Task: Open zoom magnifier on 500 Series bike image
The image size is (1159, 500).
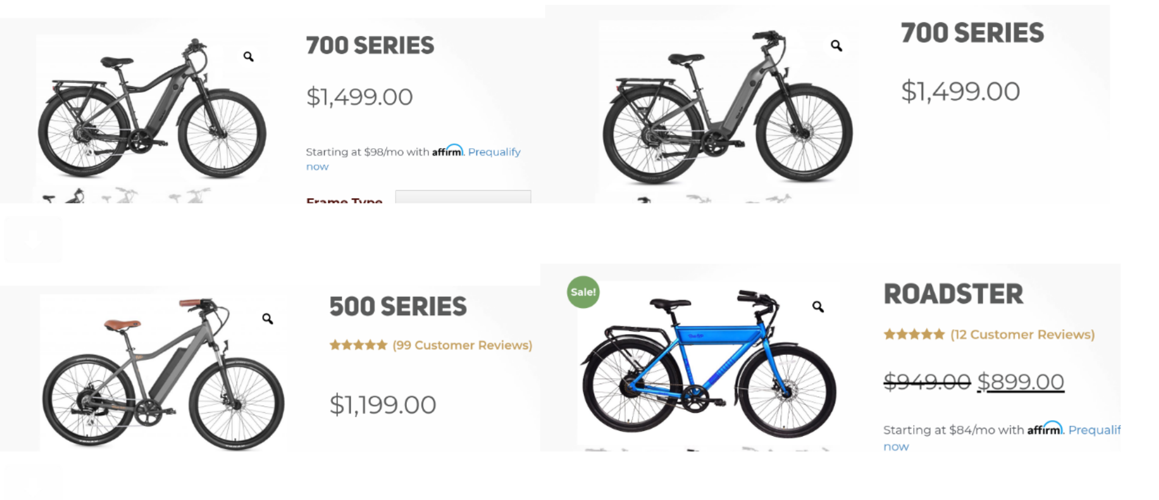Action: tap(267, 318)
